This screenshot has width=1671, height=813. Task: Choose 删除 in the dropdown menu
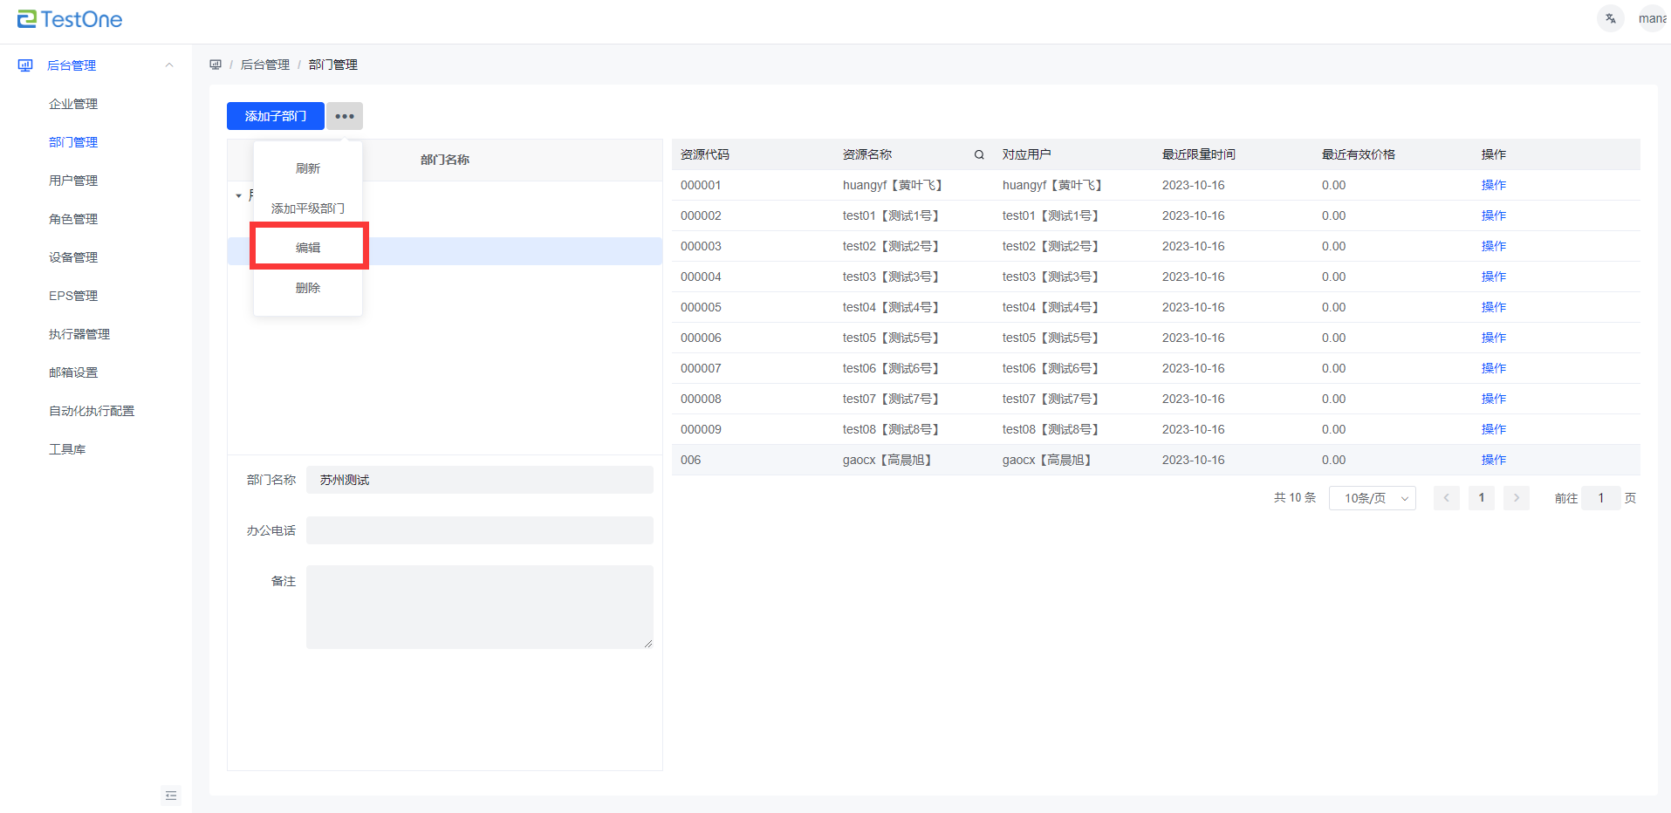[x=308, y=288]
